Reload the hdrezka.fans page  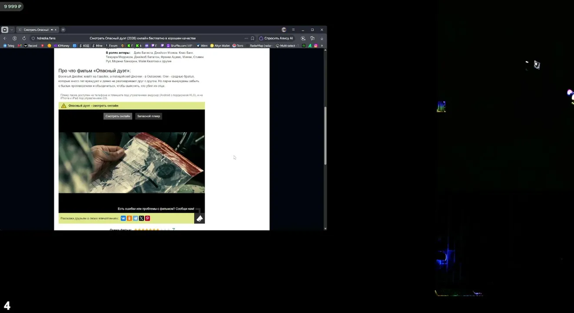click(24, 38)
